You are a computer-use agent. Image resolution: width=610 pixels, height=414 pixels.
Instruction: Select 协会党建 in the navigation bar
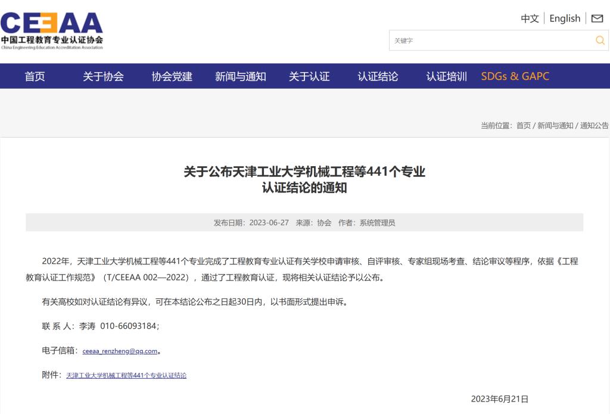[172, 76]
